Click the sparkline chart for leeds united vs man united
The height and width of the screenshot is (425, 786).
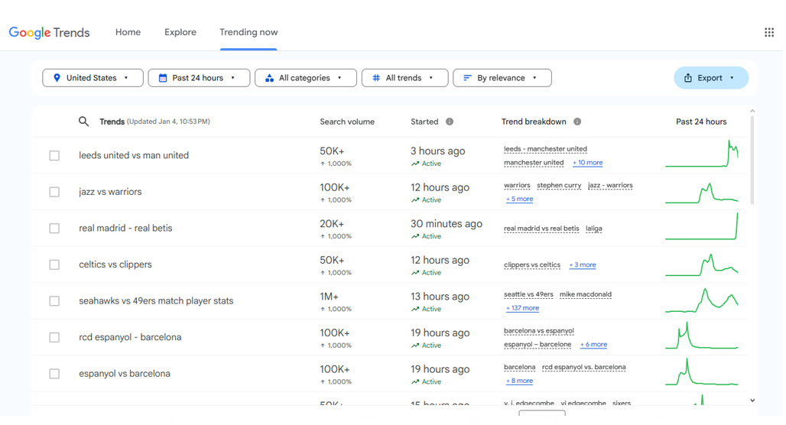(x=702, y=154)
